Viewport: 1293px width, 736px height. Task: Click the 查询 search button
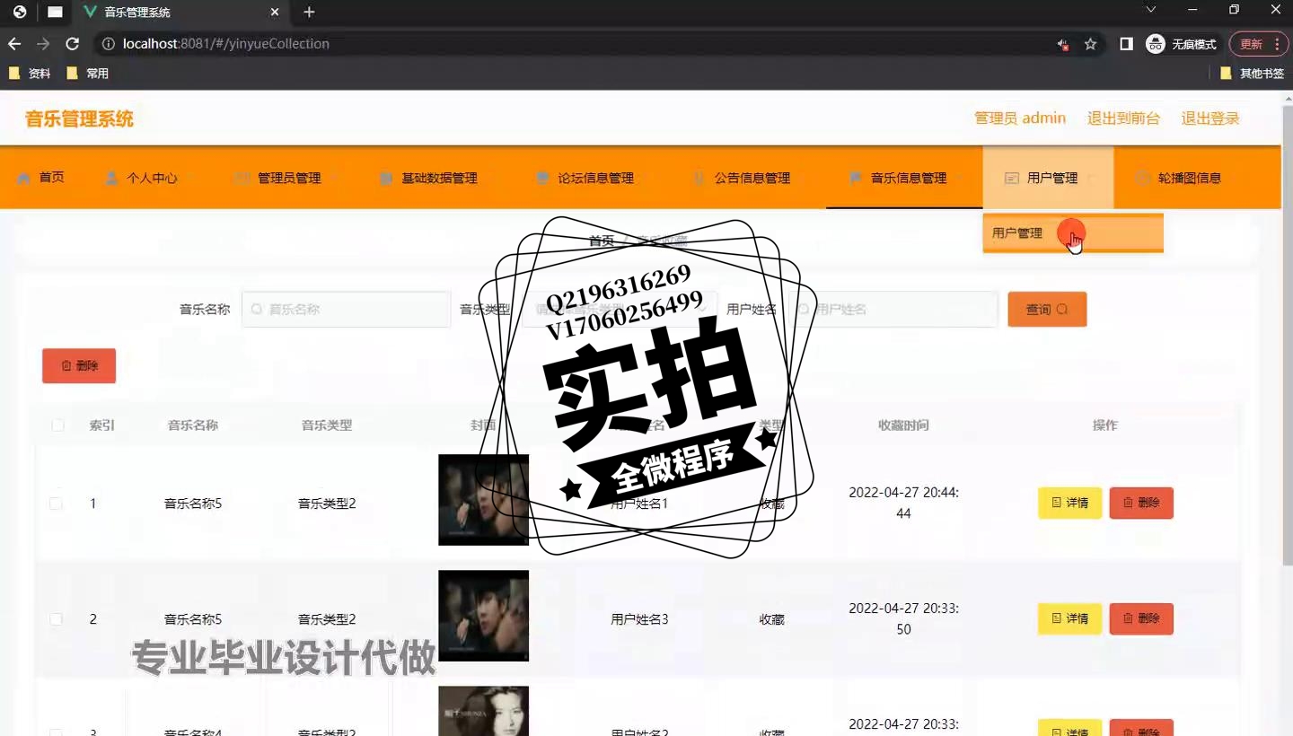1047,309
